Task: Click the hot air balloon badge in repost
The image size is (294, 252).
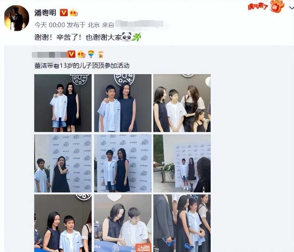Action: (91, 54)
